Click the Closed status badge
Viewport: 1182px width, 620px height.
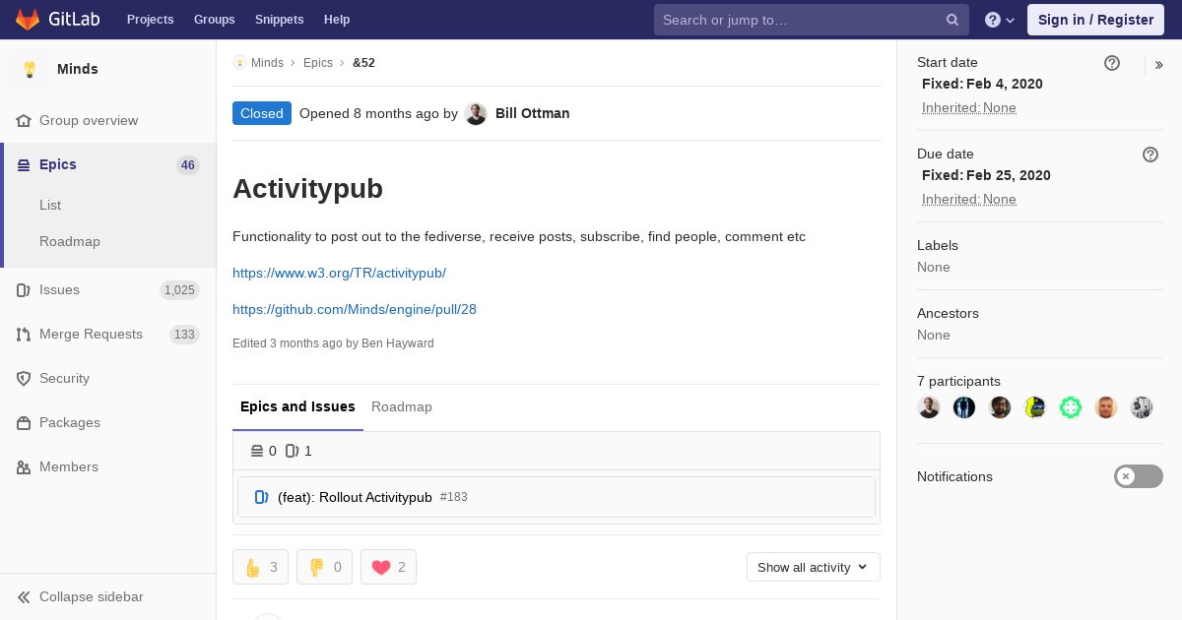pyautogui.click(x=262, y=113)
